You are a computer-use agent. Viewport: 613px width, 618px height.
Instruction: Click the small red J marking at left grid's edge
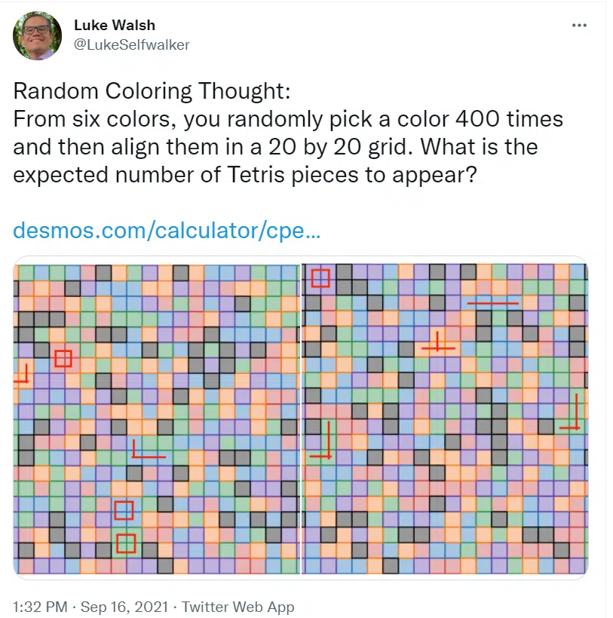coord(23,374)
